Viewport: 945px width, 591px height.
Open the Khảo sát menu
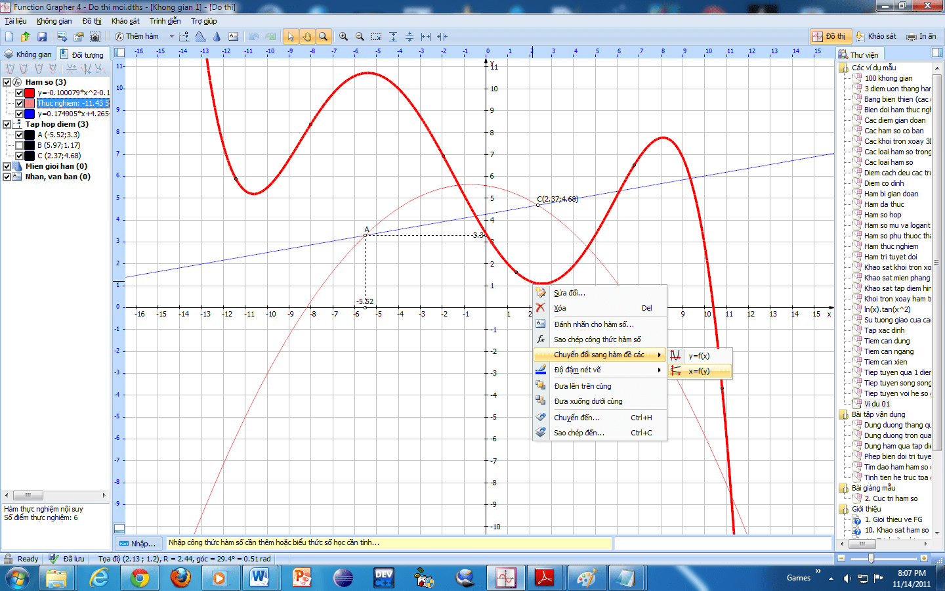point(125,21)
